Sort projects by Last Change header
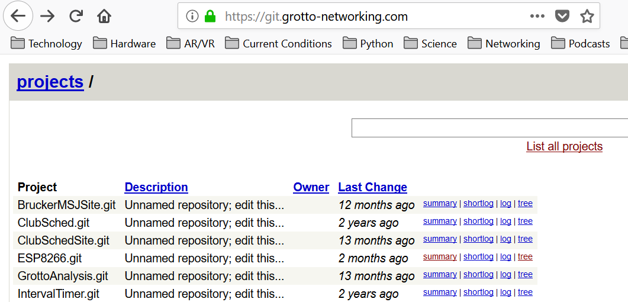Screen dimensions: 628x302 coord(372,187)
